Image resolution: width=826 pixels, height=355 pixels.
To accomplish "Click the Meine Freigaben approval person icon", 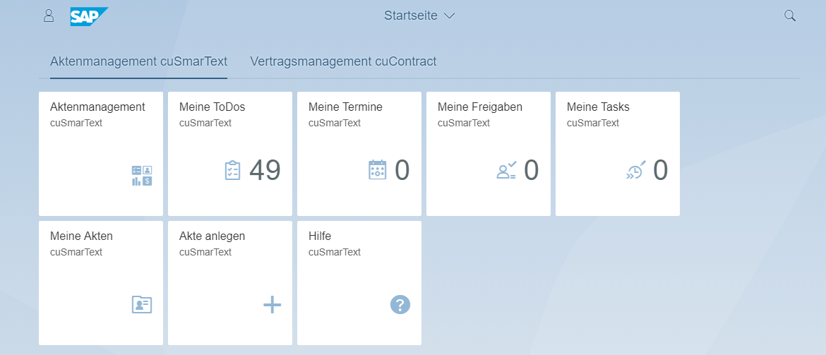I will click(x=507, y=170).
